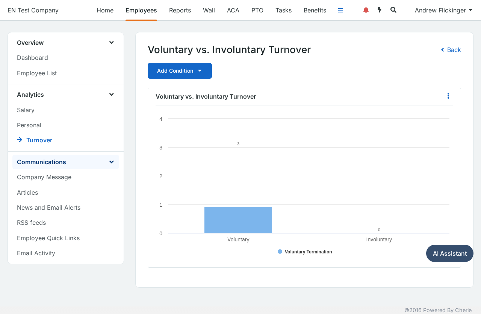The height and width of the screenshot is (314, 481).
Task: Click the lightning bolt quick actions icon
Action: click(x=380, y=10)
